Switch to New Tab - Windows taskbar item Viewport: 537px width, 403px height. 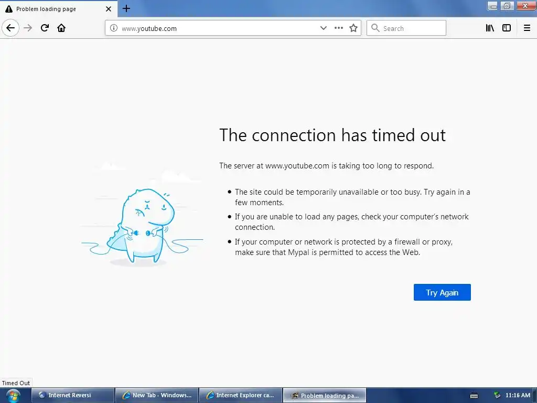pos(157,395)
